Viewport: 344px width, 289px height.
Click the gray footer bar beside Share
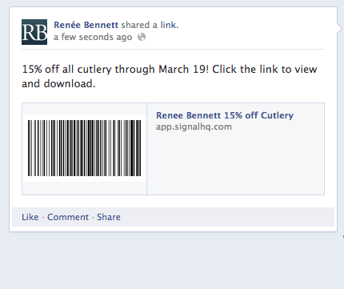(x=226, y=217)
